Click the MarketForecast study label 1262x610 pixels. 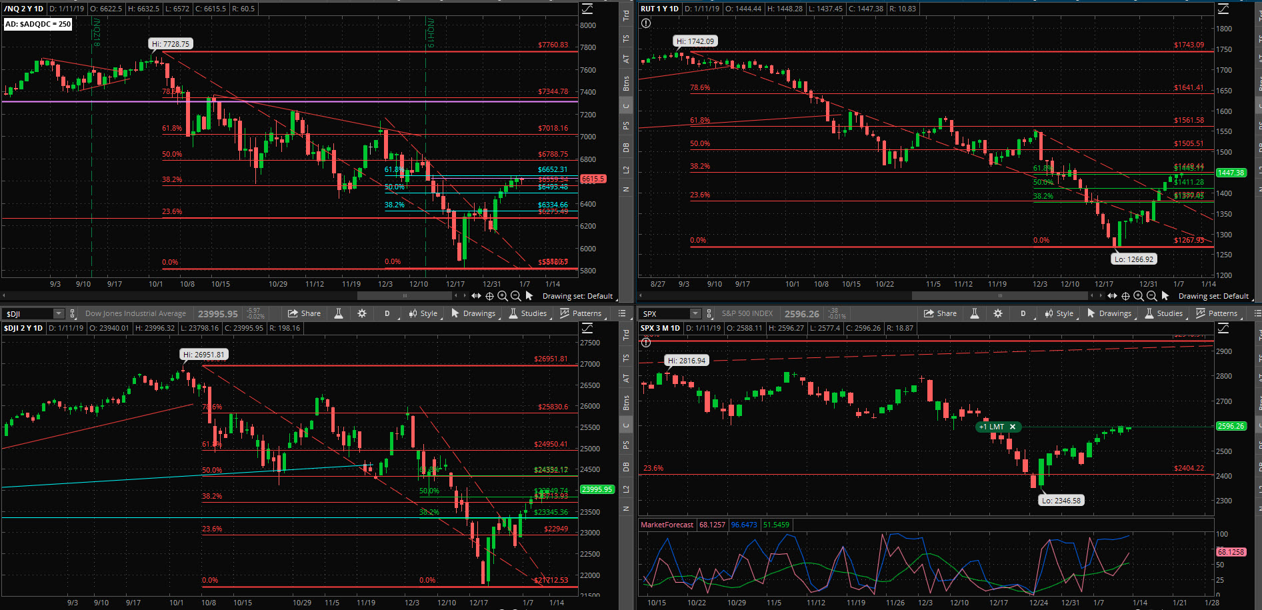click(667, 525)
